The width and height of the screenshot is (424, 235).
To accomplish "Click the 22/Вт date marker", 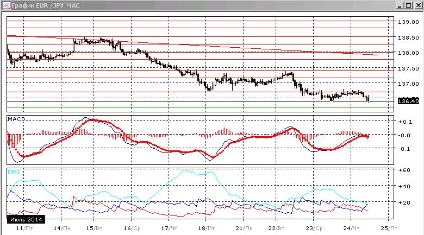I will [x=276, y=228].
